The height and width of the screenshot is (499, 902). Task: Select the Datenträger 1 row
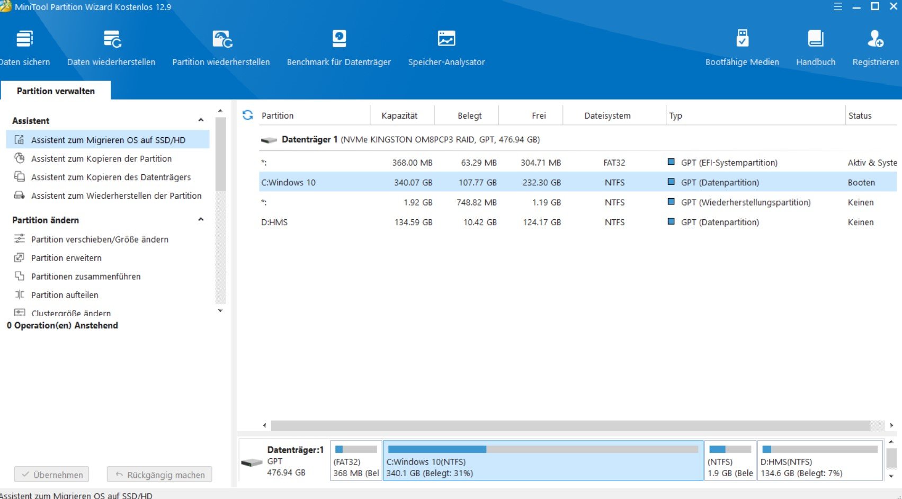[578, 140]
